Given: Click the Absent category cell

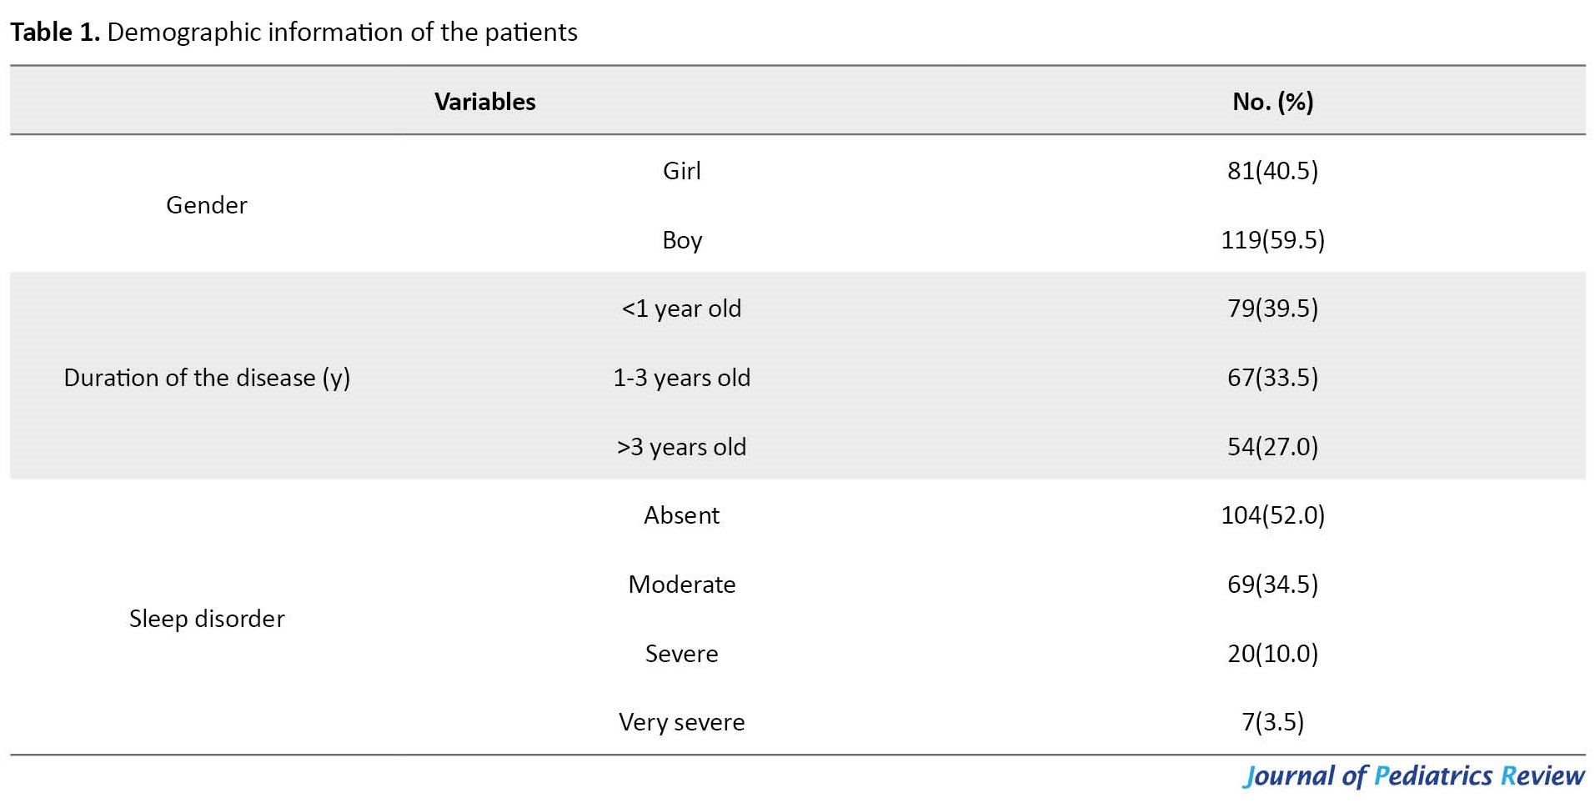Looking at the screenshot, I should pyautogui.click(x=682, y=515).
